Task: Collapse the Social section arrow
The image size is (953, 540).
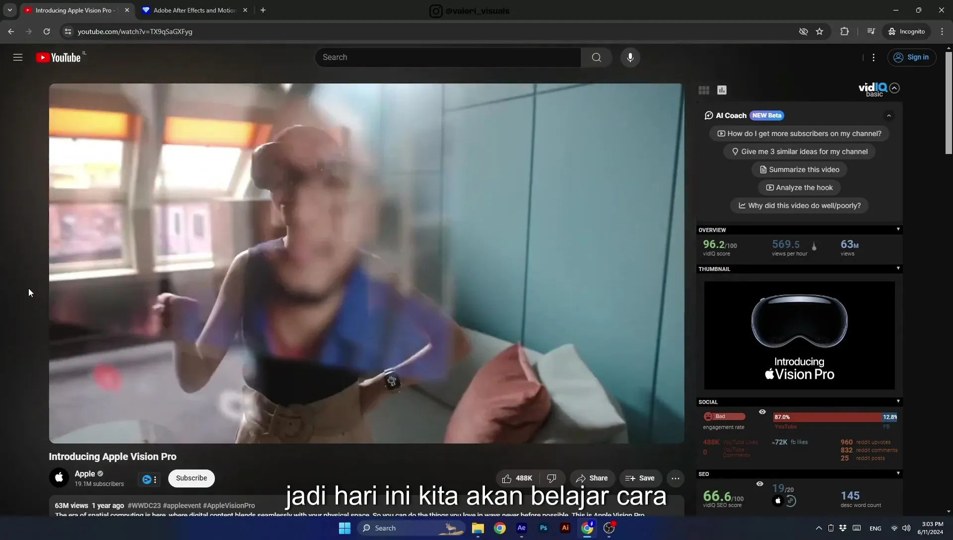Action: [898, 402]
